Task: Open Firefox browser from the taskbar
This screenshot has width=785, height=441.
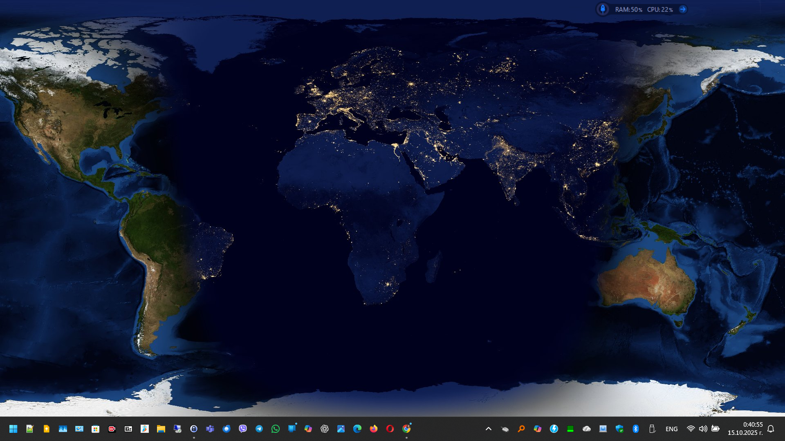Action: coord(374,429)
